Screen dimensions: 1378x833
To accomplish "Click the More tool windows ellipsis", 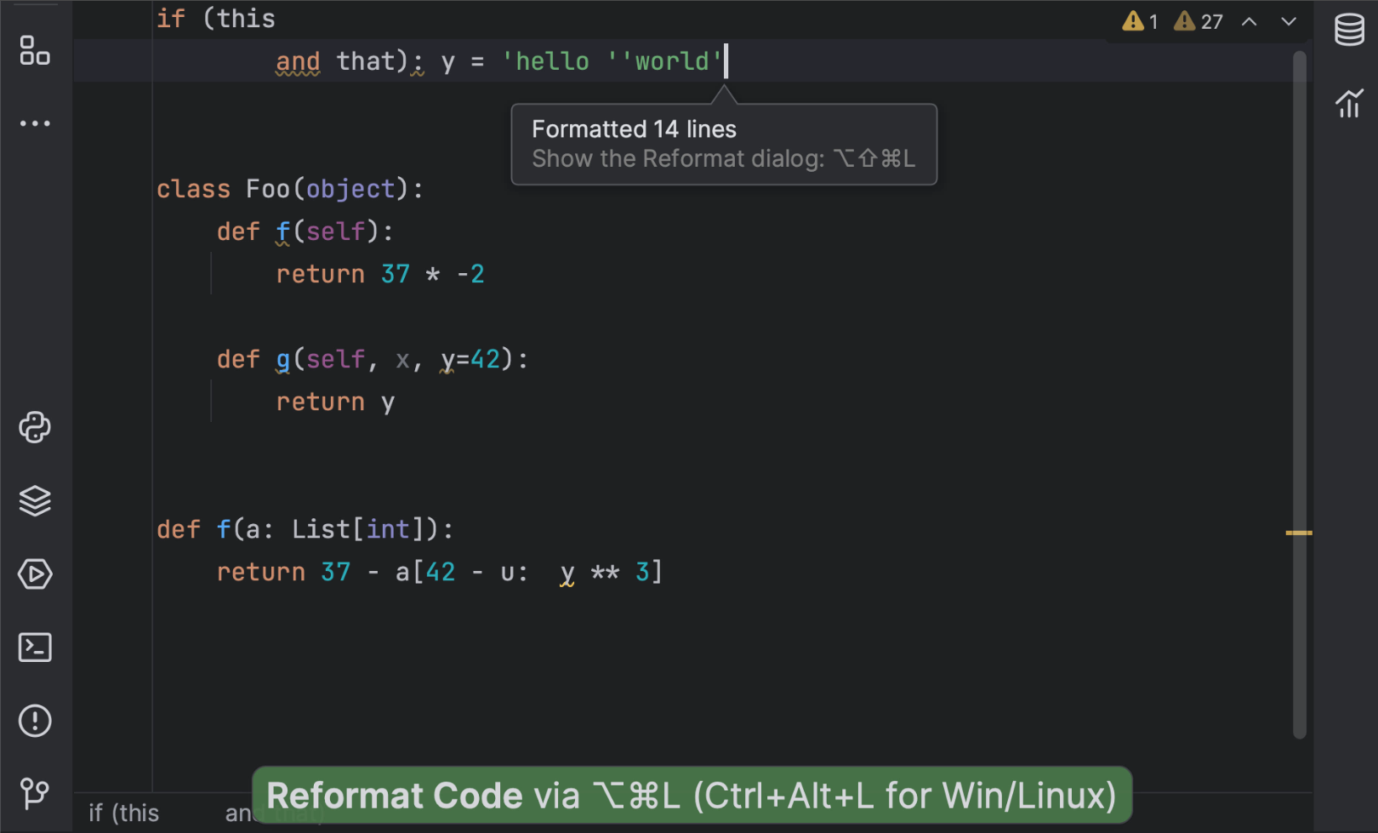I will click(35, 123).
